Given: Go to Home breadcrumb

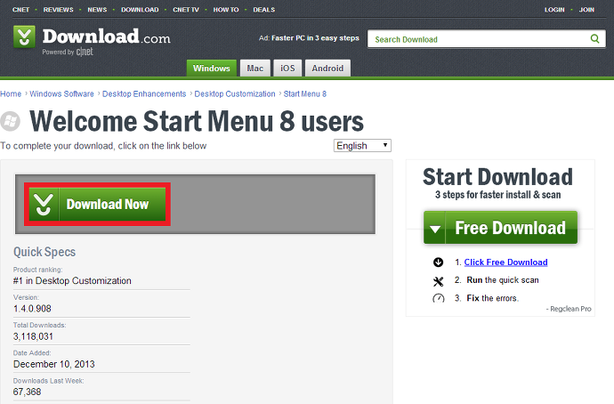Looking at the screenshot, I should (x=11, y=94).
